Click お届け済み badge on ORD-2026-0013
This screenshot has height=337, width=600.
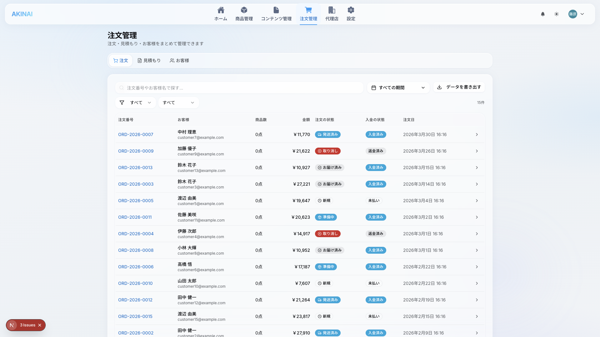coord(330,168)
